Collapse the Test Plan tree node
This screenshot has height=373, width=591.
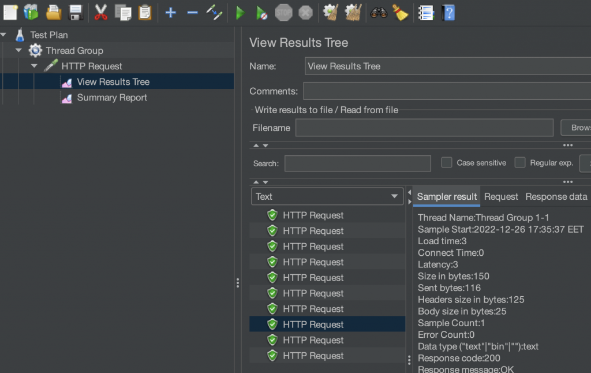tap(3, 35)
